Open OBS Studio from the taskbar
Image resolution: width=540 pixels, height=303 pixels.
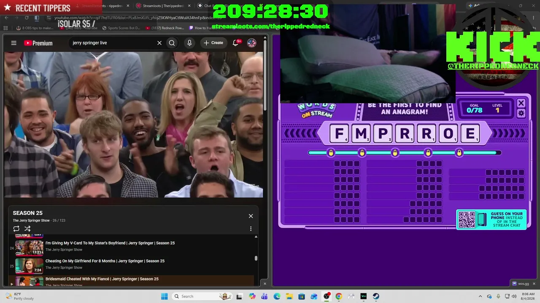pyautogui.click(x=327, y=296)
